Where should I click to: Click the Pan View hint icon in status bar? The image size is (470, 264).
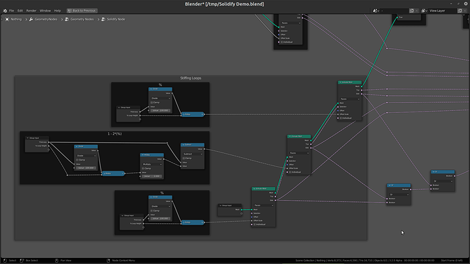[57, 261]
